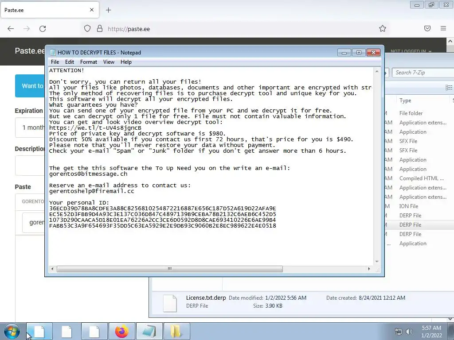
Task: Open the folder taskbar icon
Action: 176,331
